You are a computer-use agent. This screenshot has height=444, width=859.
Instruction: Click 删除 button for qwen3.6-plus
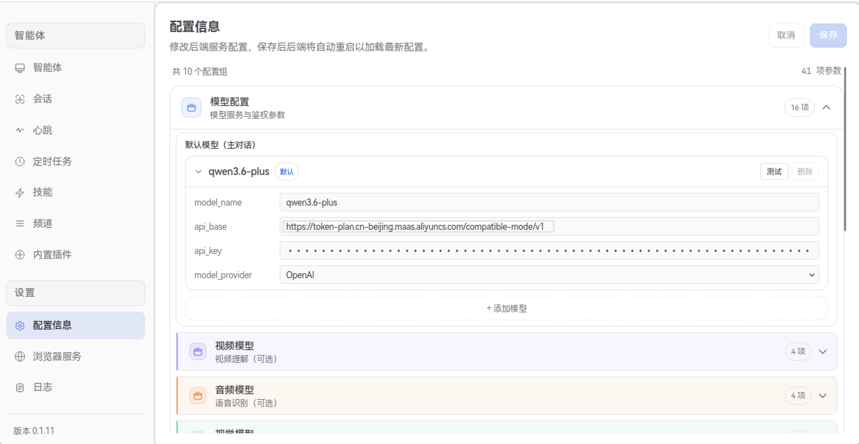click(x=805, y=171)
